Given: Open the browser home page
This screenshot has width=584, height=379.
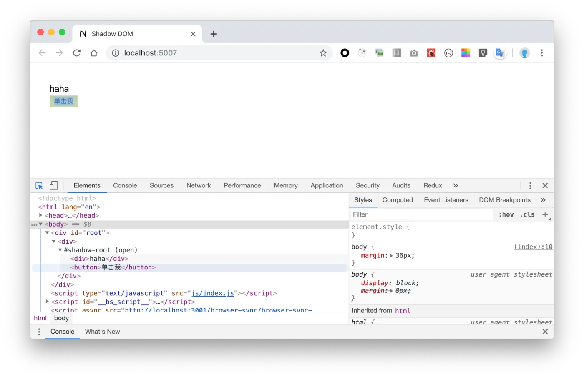Looking at the screenshot, I should tap(94, 53).
